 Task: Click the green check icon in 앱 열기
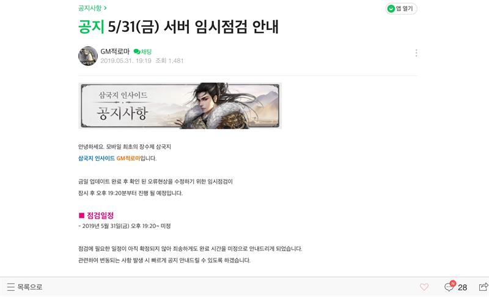(391, 9)
